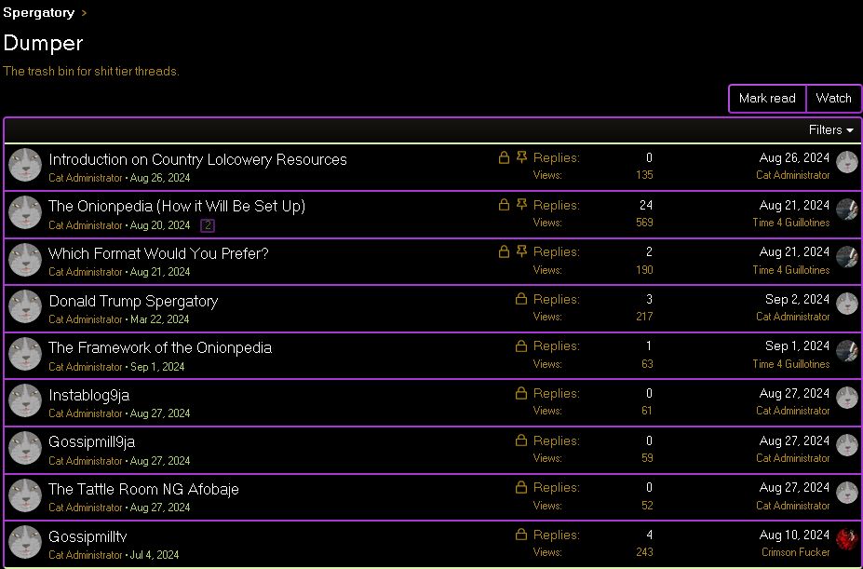Open page 2 of The Onionpedia thread
Image resolution: width=863 pixels, height=569 pixels.
click(x=208, y=225)
